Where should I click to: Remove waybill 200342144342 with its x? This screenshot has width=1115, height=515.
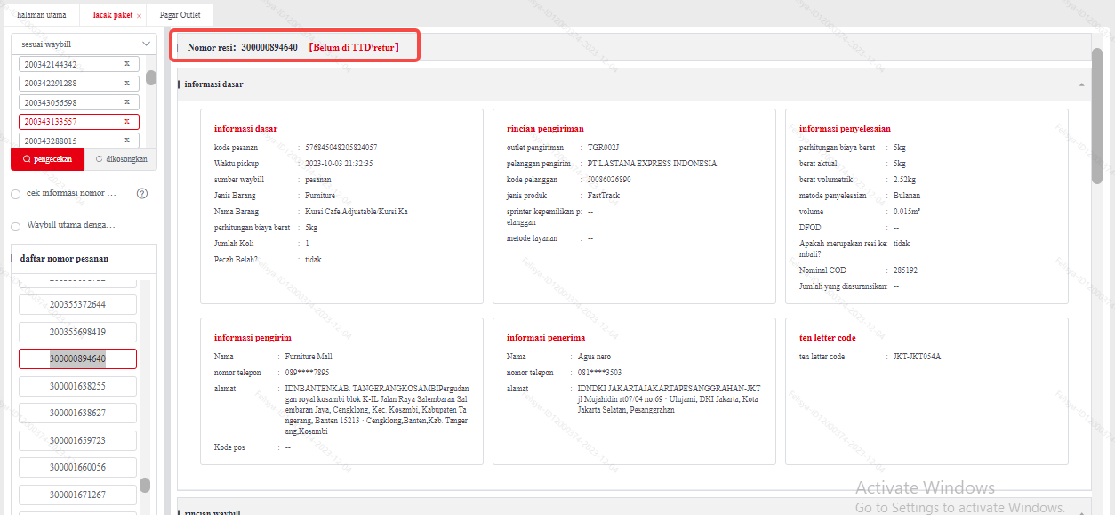(x=126, y=64)
